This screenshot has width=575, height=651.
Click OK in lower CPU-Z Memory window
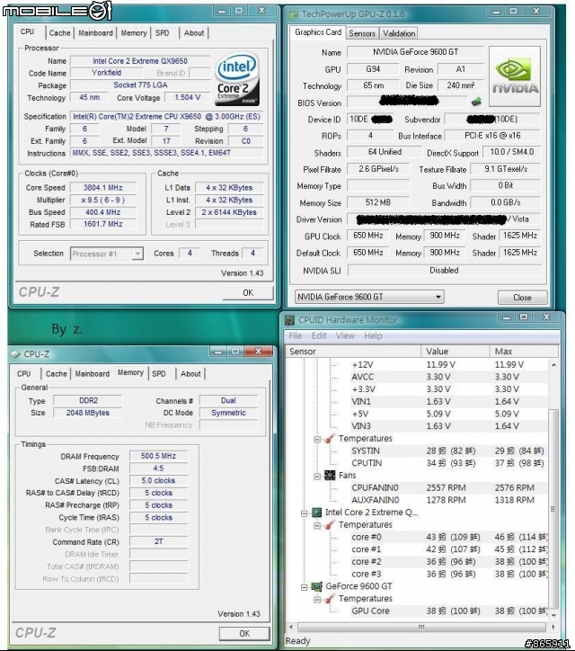tap(244, 634)
